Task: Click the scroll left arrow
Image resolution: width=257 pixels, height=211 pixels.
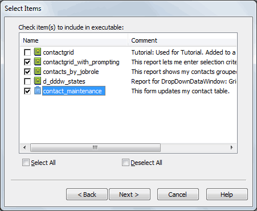Action: [25, 147]
